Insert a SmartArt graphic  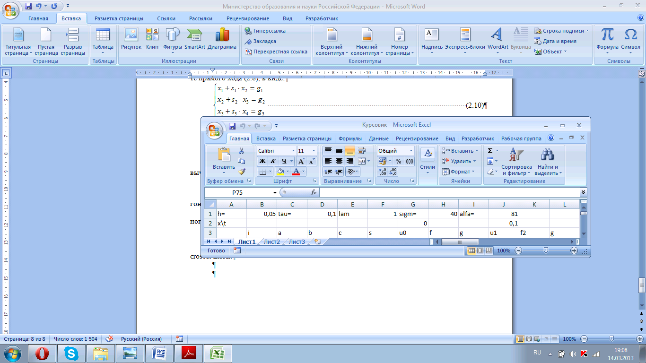194,39
